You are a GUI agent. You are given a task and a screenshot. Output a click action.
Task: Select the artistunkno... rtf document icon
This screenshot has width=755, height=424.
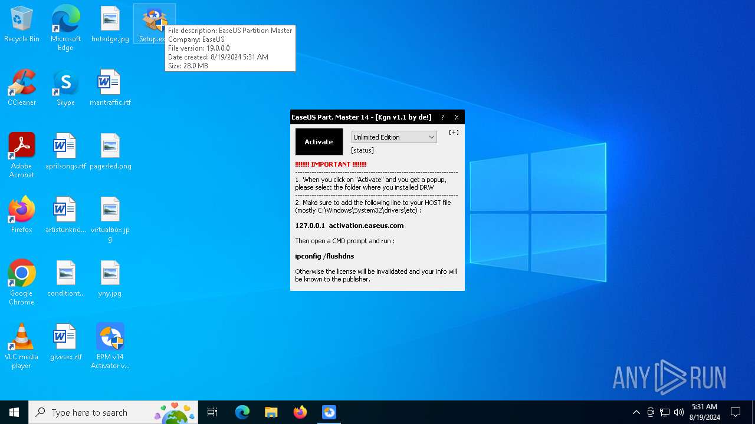pyautogui.click(x=65, y=216)
